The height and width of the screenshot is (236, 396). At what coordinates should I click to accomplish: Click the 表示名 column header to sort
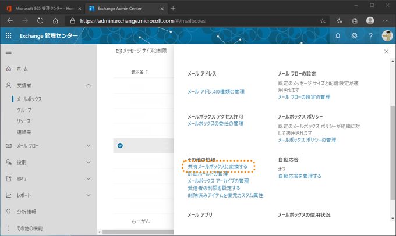click(140, 72)
